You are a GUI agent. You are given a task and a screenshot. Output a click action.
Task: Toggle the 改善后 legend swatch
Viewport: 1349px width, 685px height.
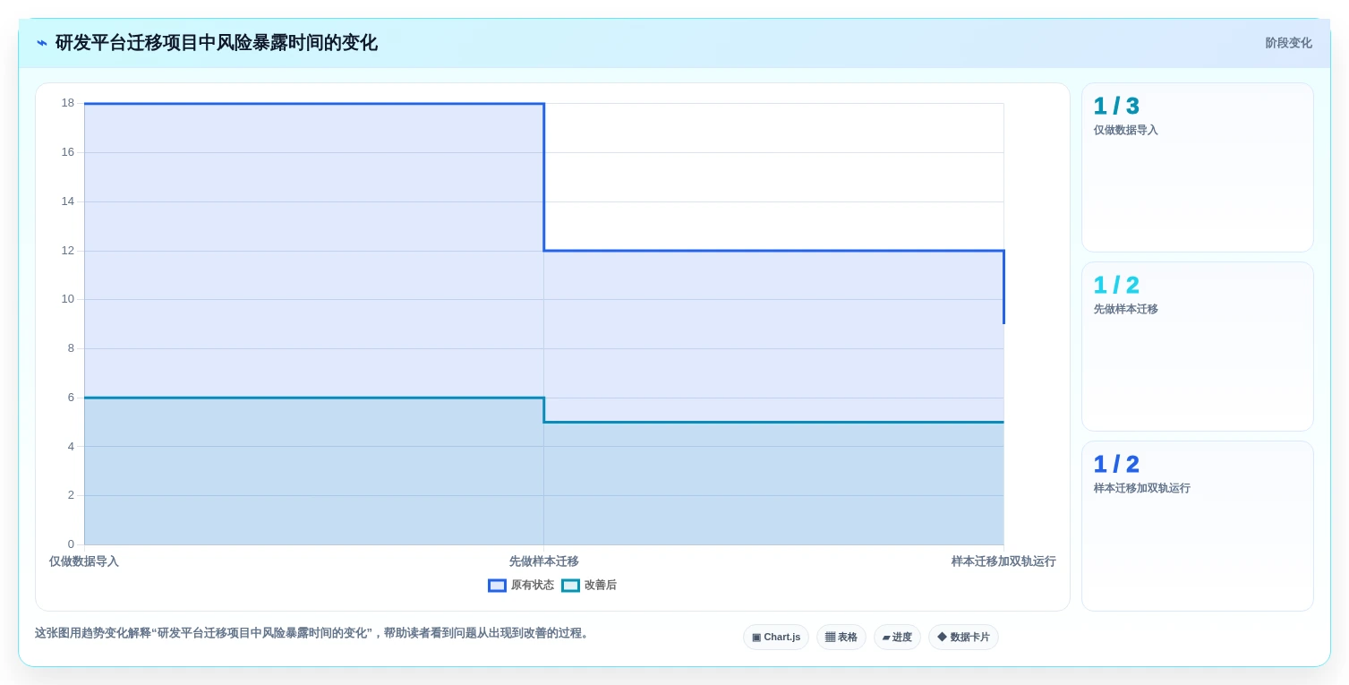pos(570,586)
